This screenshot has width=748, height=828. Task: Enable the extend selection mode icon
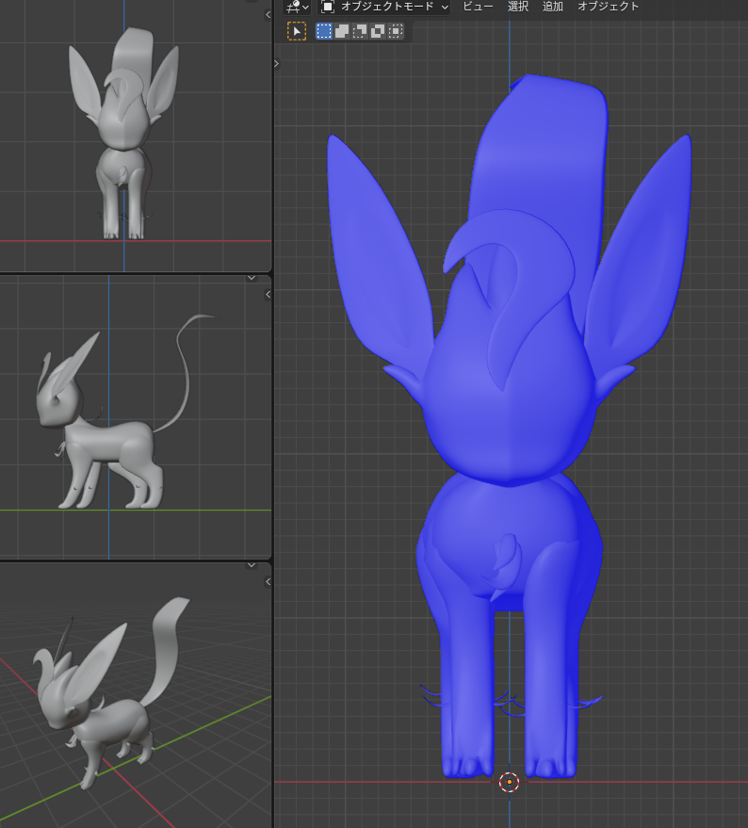(x=342, y=31)
